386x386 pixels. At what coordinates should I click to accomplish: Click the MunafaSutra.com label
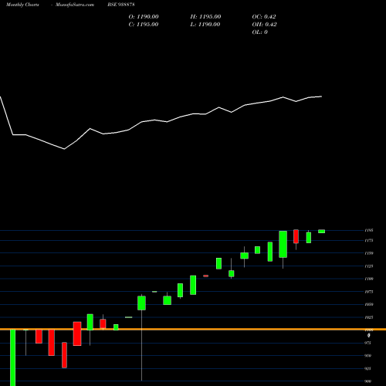75,5
